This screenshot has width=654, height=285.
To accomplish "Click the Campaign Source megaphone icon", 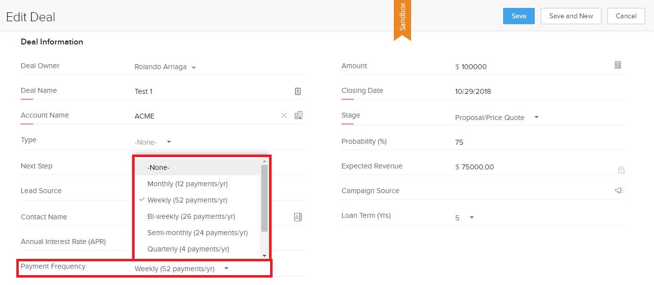I will (x=618, y=191).
